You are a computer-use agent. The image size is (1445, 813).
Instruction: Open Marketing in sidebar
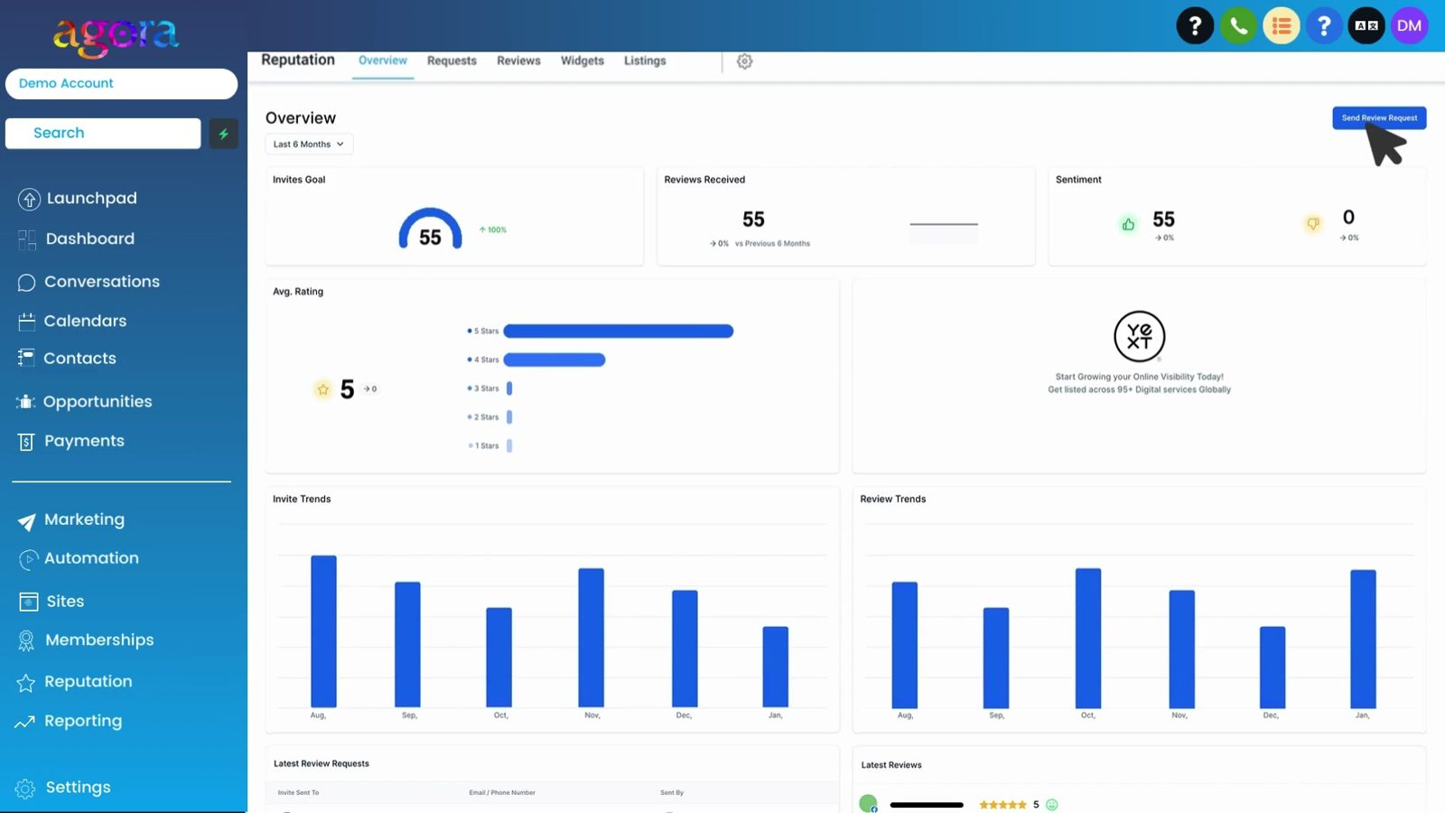coord(71,520)
